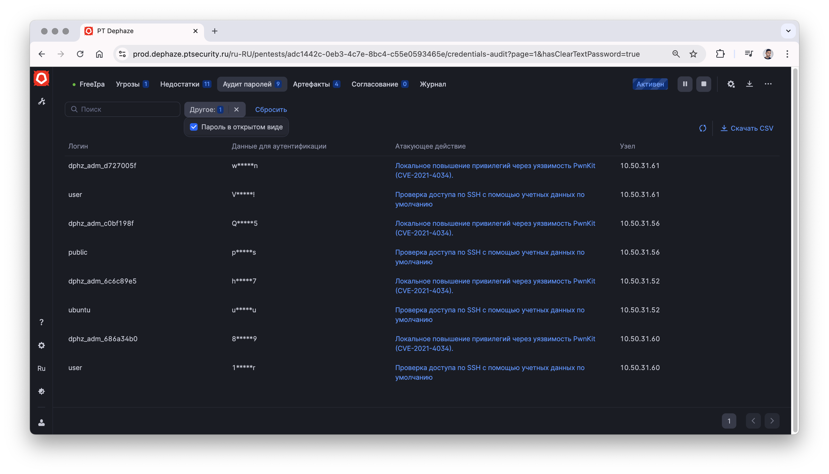Open user profile icon at the sidebar bottom
Screen dimensions: 829x474
pyautogui.click(x=41, y=422)
